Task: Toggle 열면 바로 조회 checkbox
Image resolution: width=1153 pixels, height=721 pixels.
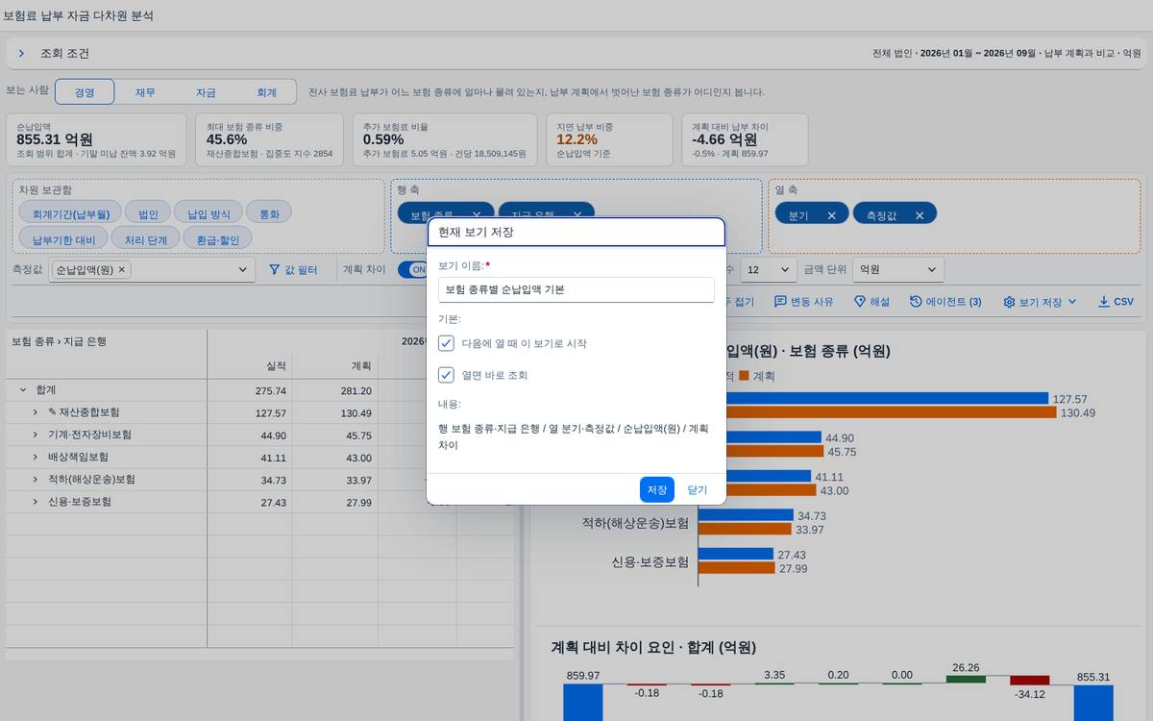Action: pyautogui.click(x=446, y=375)
